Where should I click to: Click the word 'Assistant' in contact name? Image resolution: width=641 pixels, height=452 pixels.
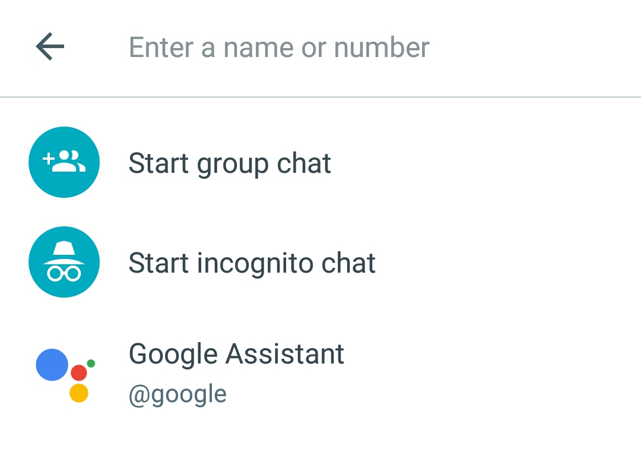pos(284,355)
